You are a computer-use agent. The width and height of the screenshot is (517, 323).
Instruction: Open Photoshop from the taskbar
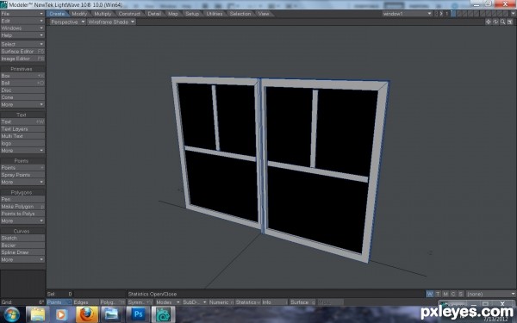pyautogui.click(x=138, y=314)
